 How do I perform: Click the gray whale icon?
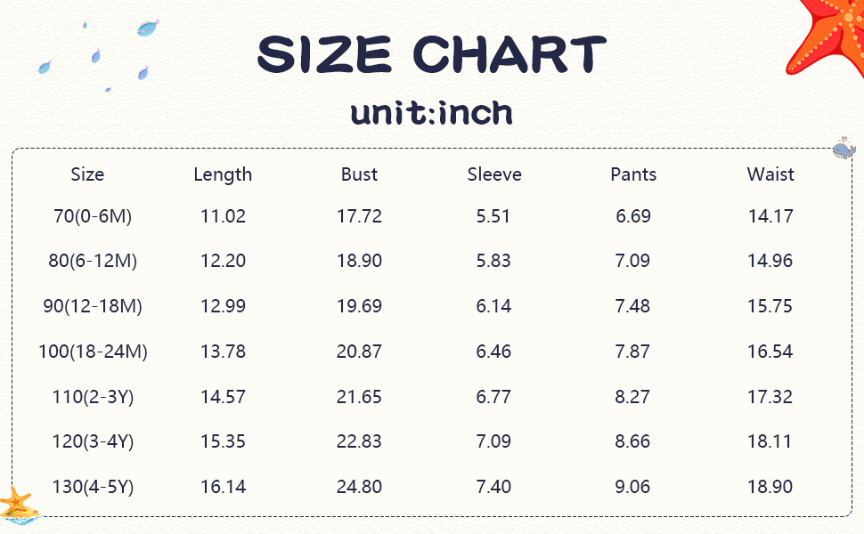(843, 149)
